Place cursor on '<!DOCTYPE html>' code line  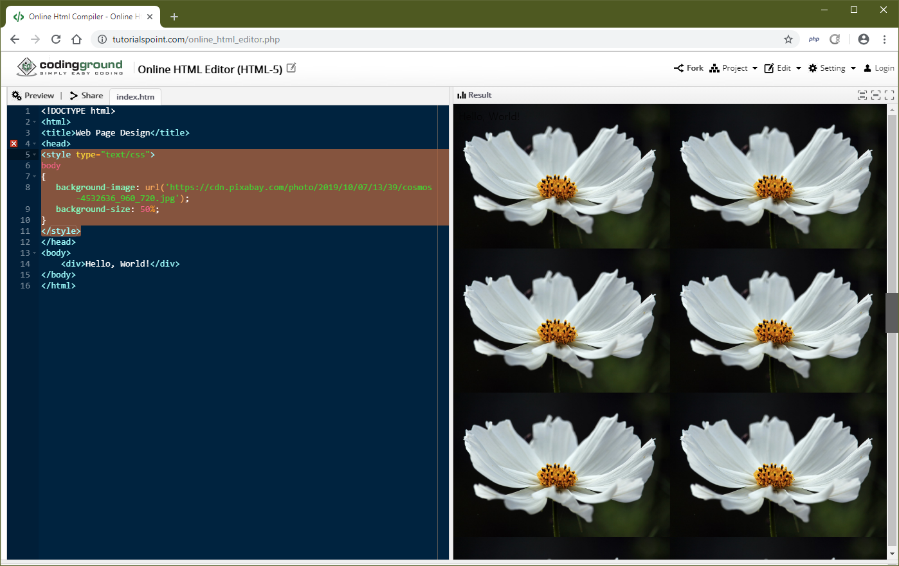(78, 111)
